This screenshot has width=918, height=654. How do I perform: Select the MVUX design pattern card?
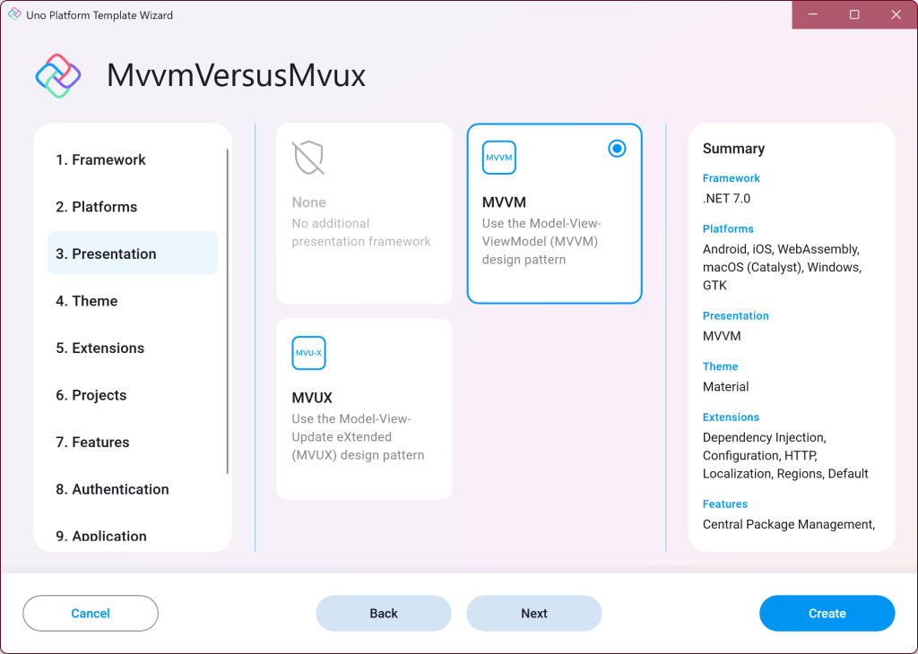[x=363, y=408]
